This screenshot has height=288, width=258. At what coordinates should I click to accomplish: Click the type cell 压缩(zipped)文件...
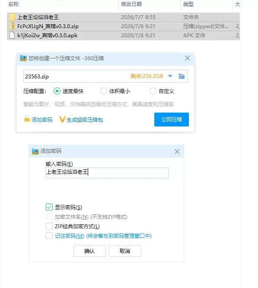pyautogui.click(x=206, y=26)
